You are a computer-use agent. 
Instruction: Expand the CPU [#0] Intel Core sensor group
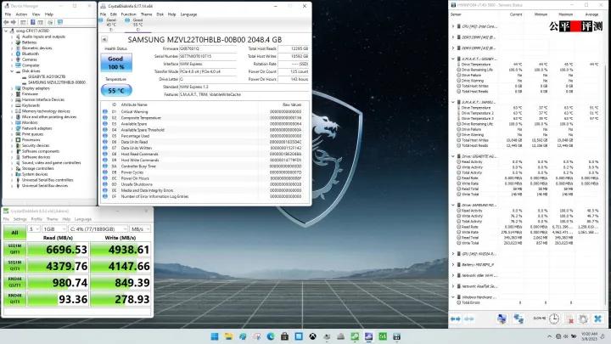(x=453, y=26)
